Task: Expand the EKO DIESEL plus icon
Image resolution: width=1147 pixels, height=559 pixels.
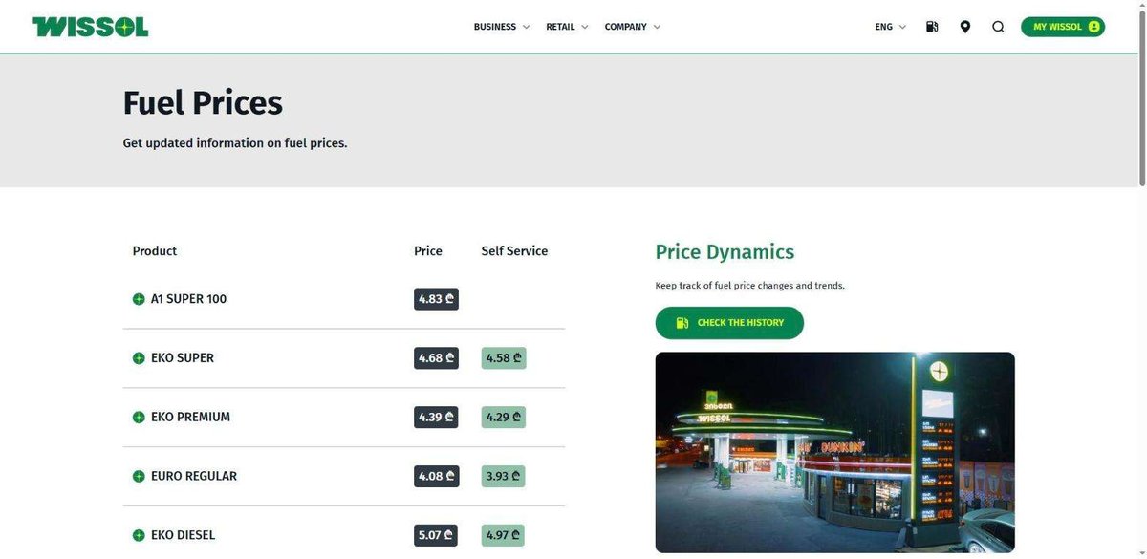Action: (x=139, y=536)
